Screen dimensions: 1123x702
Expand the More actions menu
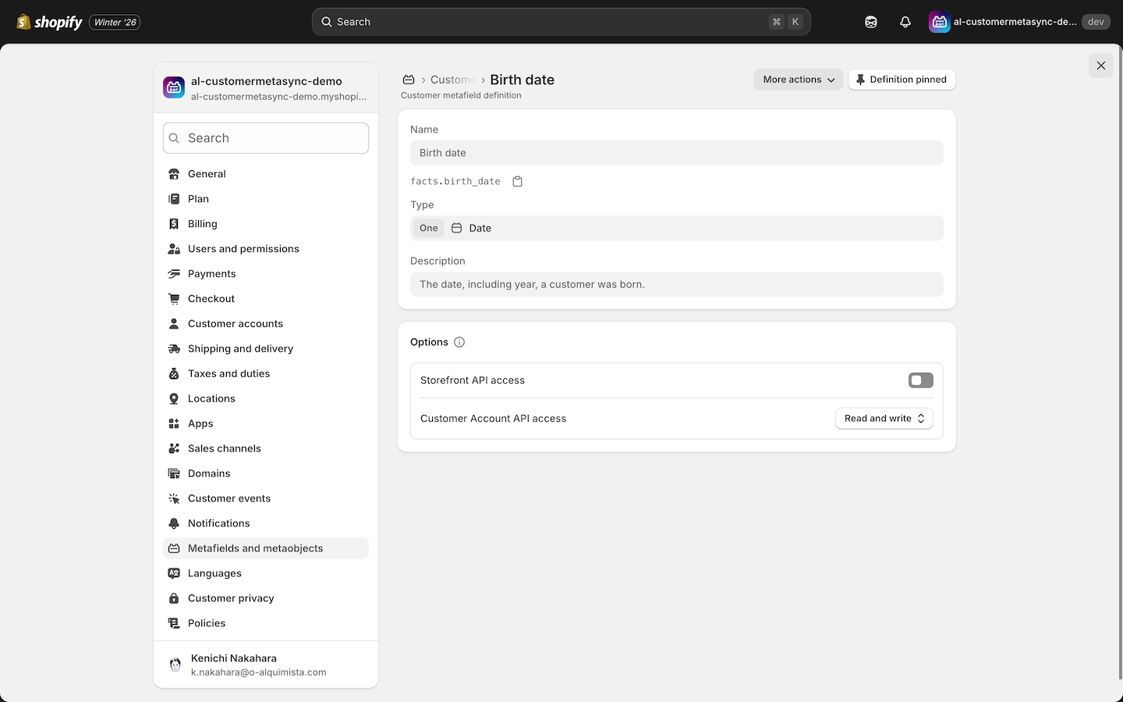[x=798, y=80]
